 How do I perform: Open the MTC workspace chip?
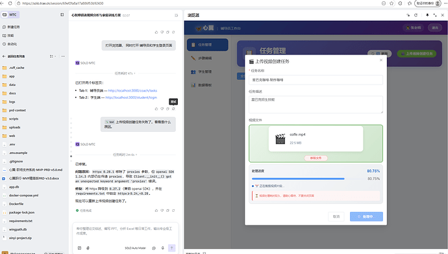10,14
